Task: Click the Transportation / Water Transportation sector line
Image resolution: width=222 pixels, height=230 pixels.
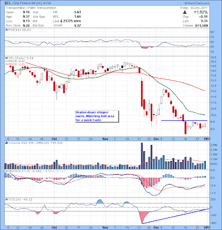Action: click(x=31, y=8)
